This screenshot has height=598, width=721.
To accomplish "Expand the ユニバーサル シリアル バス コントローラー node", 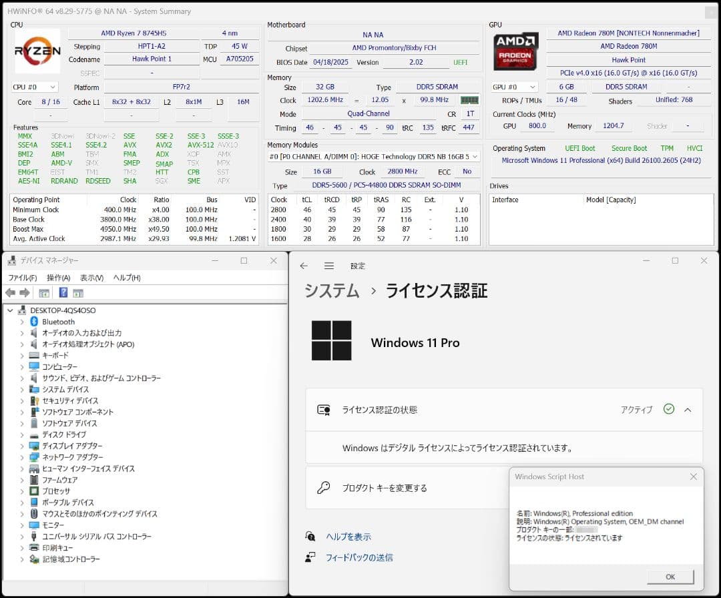I will point(21,537).
